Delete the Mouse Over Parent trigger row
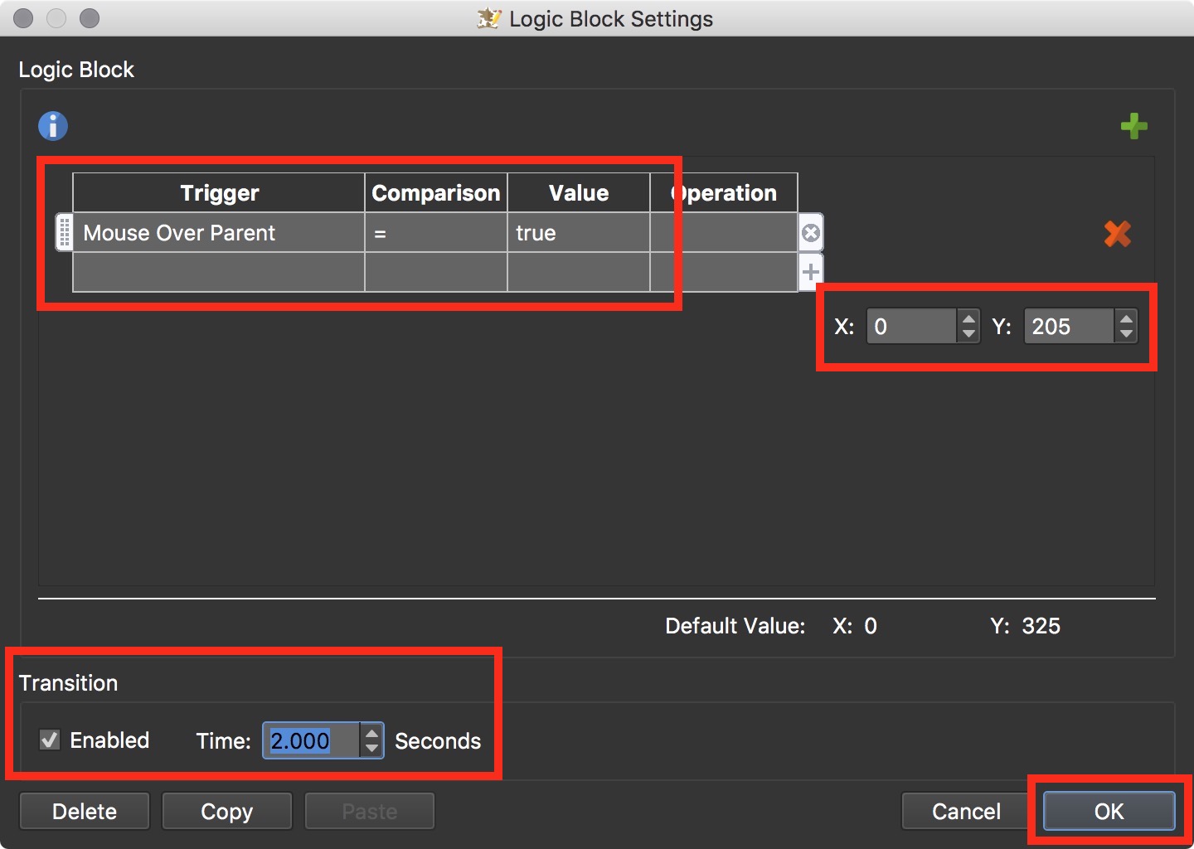 pyautogui.click(x=811, y=234)
